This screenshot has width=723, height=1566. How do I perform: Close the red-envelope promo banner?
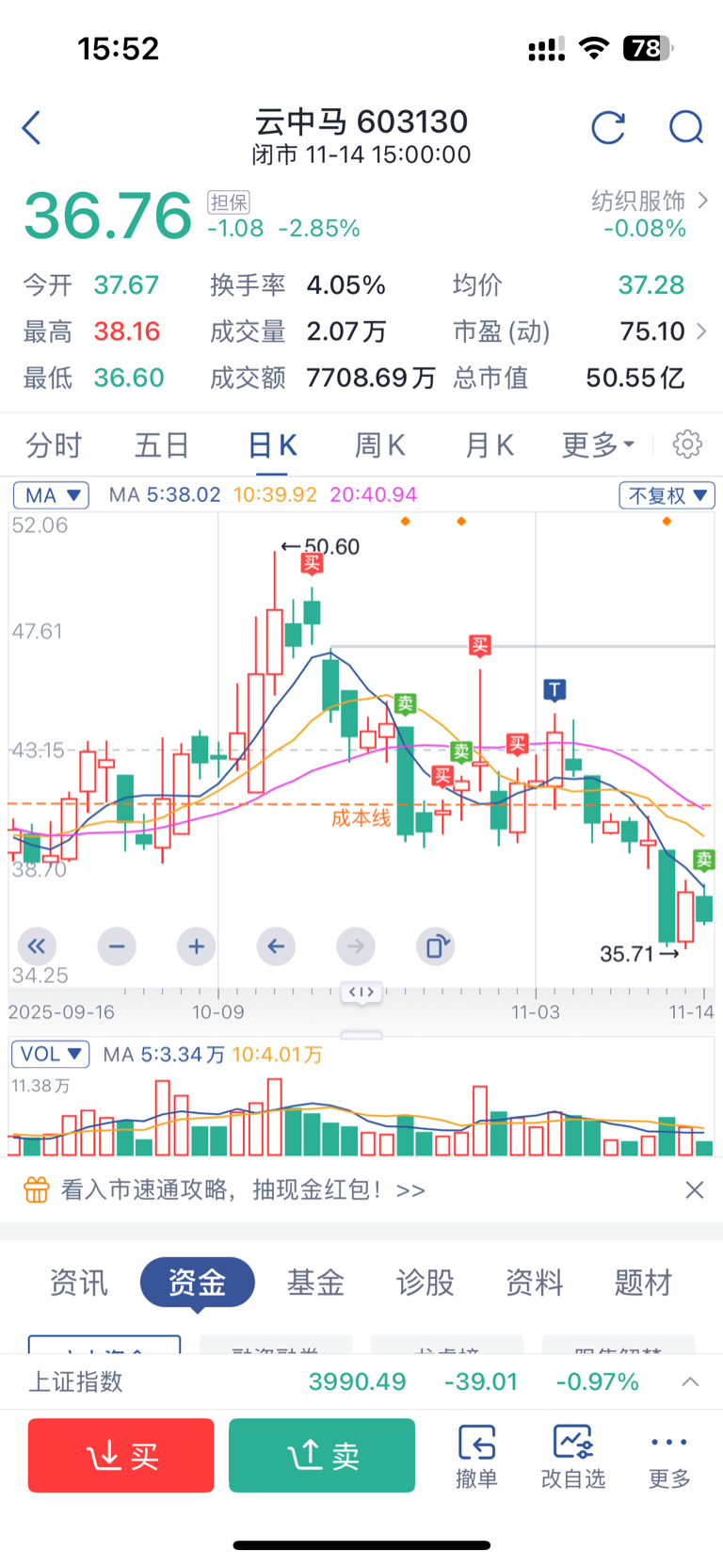[695, 1190]
